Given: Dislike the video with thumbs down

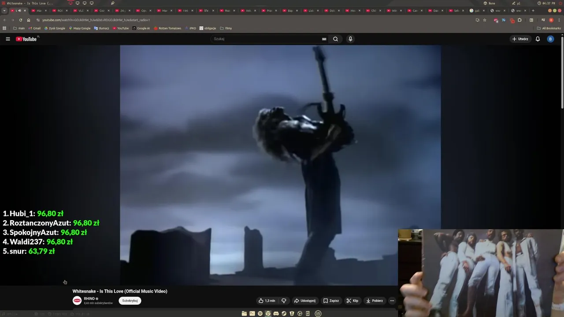Looking at the screenshot, I should coord(284,301).
